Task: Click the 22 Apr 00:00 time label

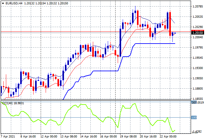Action: click(x=168, y=137)
